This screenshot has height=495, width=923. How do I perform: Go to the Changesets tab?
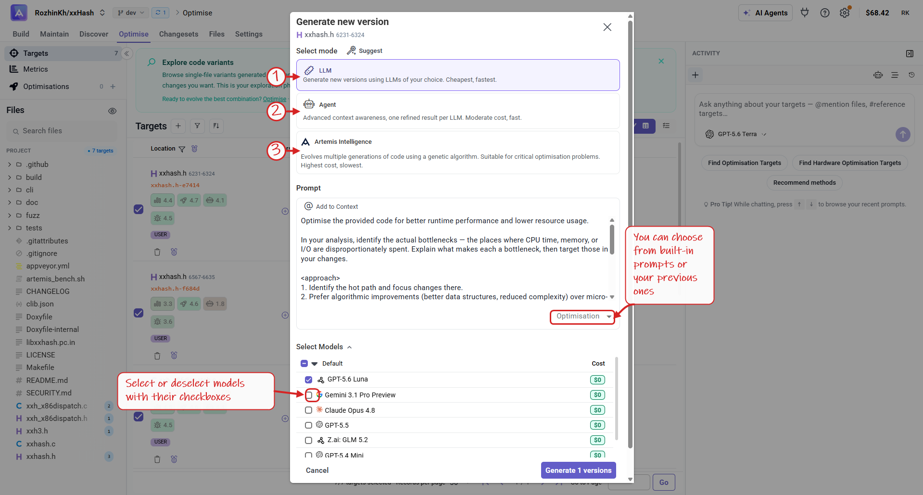pyautogui.click(x=178, y=34)
